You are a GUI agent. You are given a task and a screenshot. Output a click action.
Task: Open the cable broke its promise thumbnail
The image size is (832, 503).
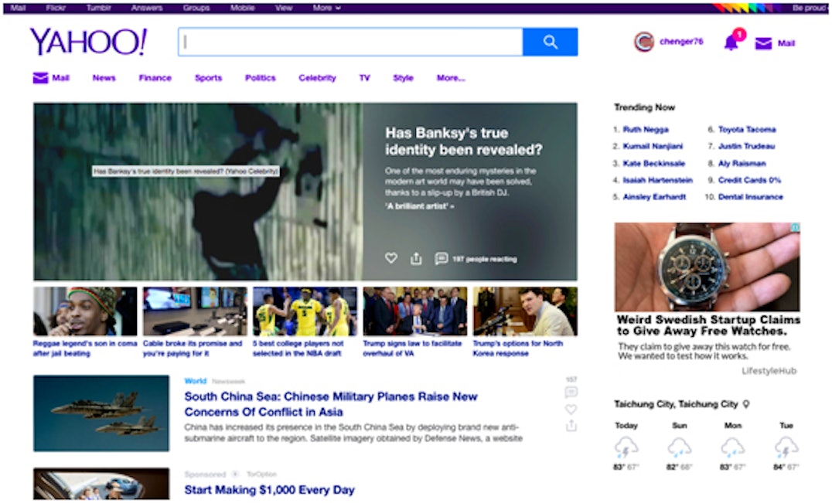click(196, 311)
